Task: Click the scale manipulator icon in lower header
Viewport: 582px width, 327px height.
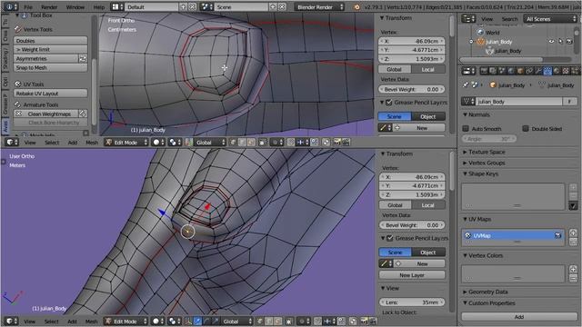Action: 215,322
